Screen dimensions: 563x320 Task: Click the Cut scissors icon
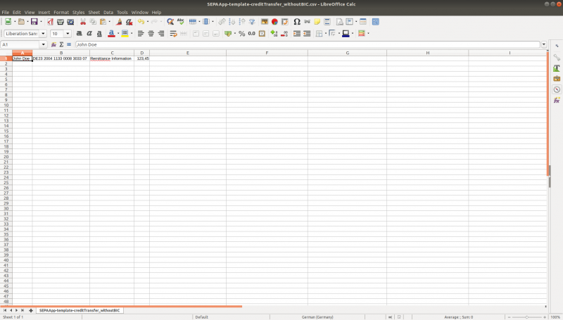pyautogui.click(x=83, y=22)
